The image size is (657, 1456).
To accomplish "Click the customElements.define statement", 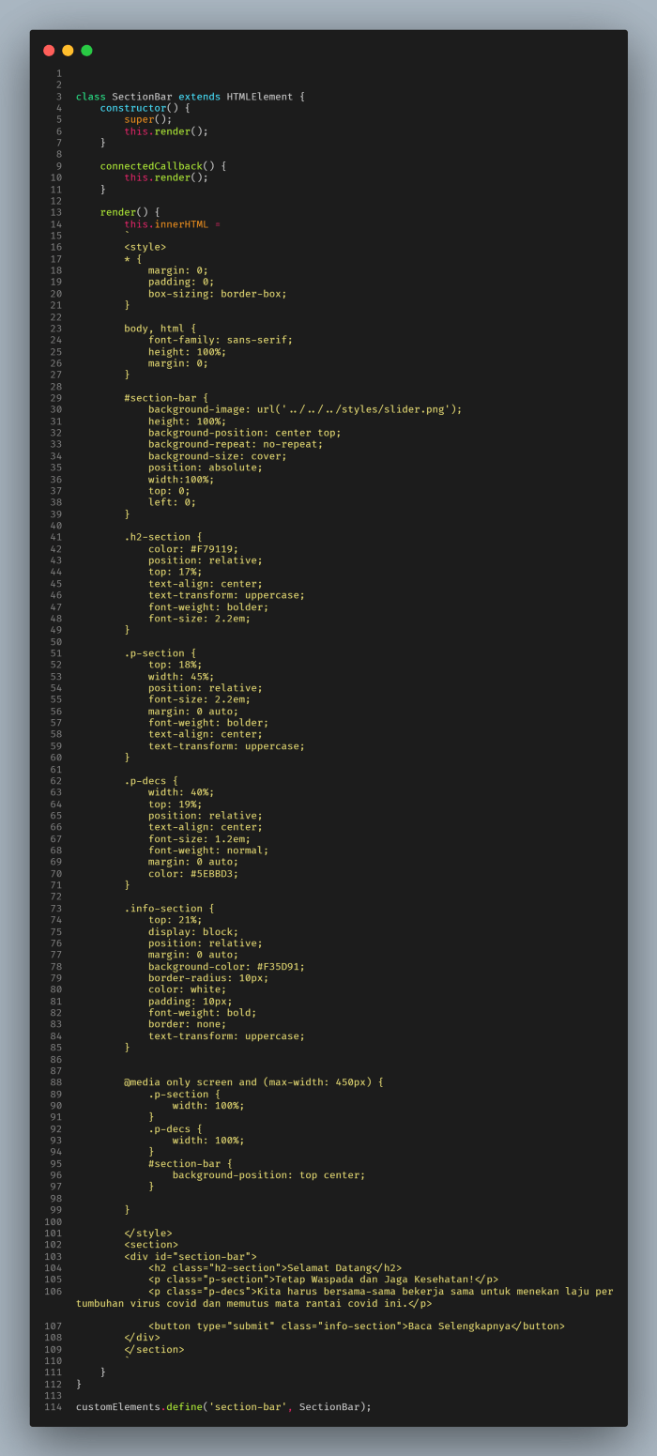I will point(223,1407).
